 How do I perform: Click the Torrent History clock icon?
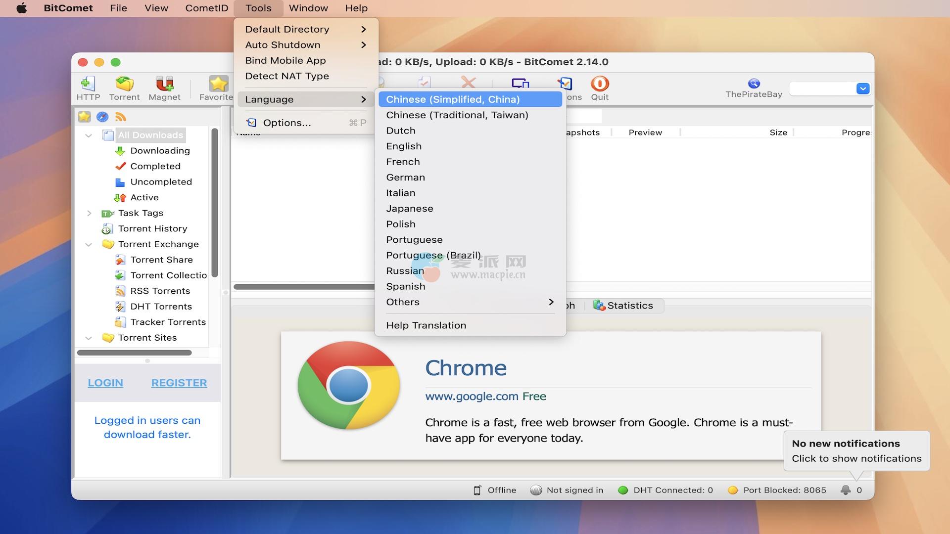107,229
